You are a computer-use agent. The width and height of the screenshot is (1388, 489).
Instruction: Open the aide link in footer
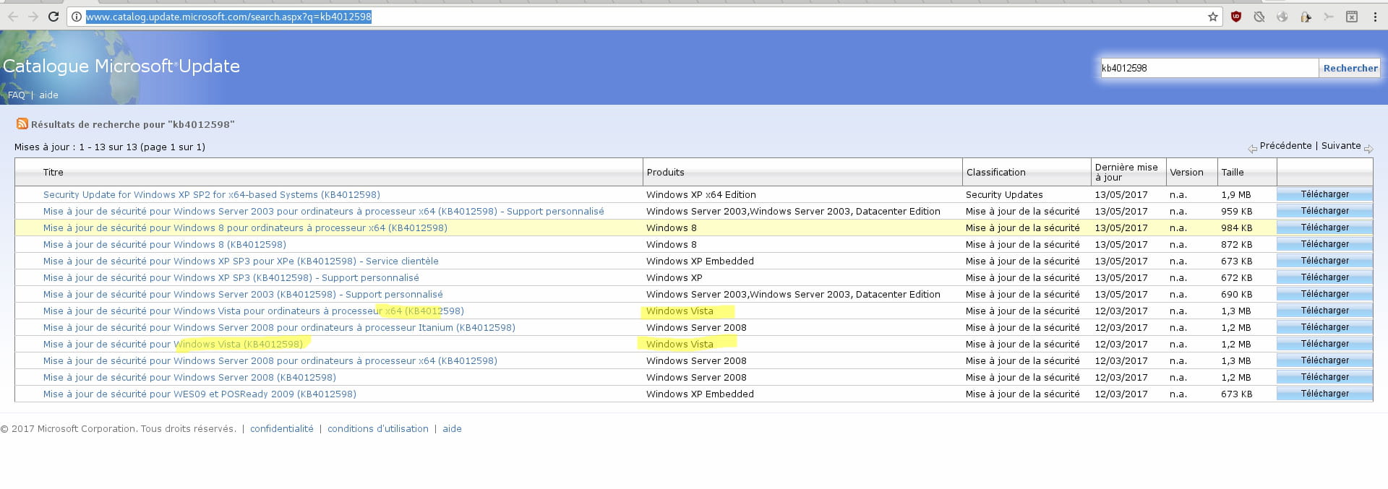452,428
